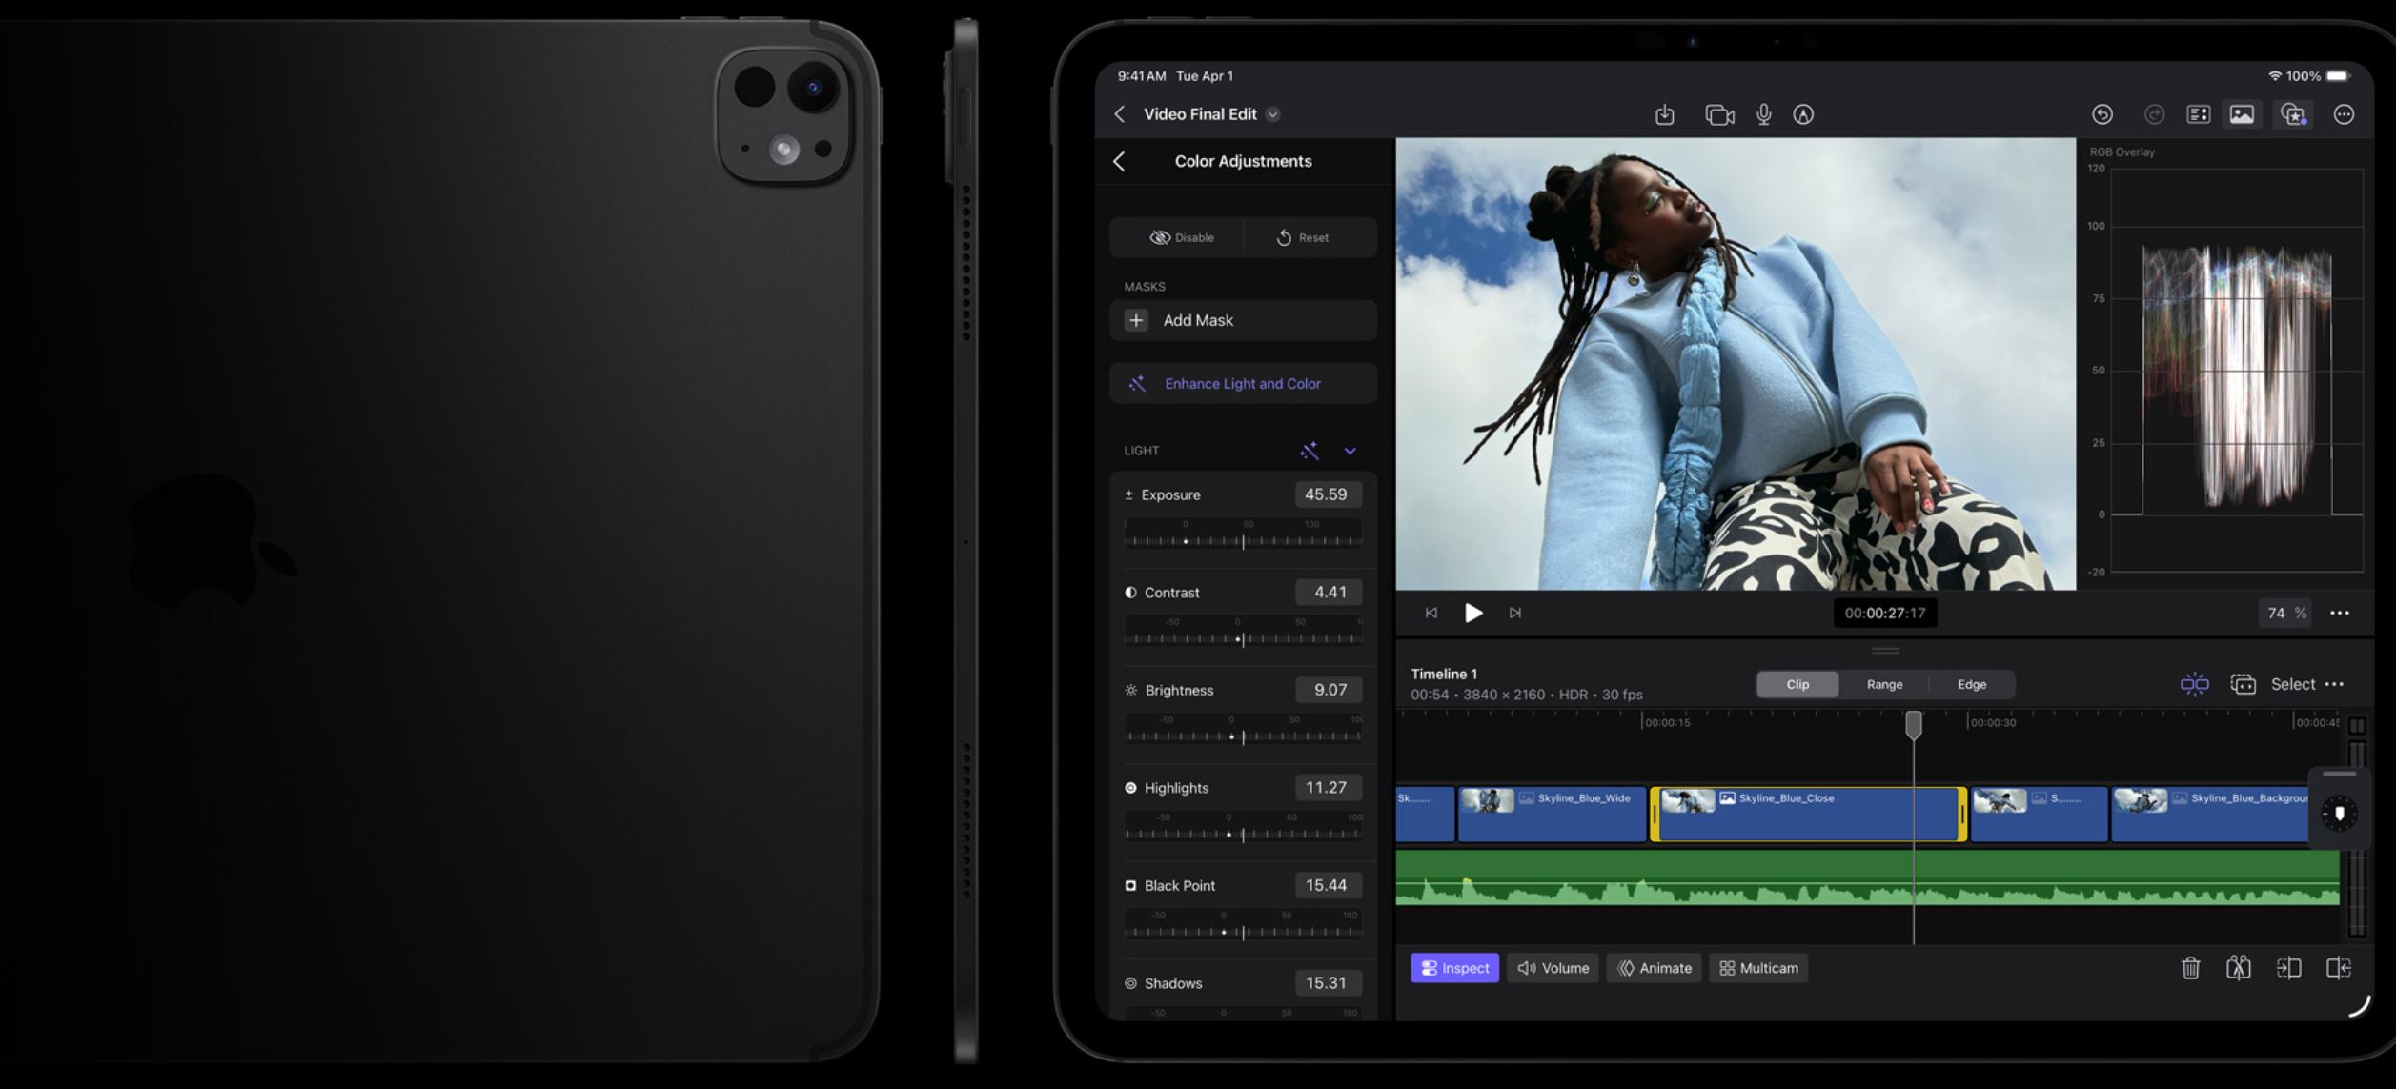
Task: Switch edit mode to Range
Action: (x=1884, y=684)
